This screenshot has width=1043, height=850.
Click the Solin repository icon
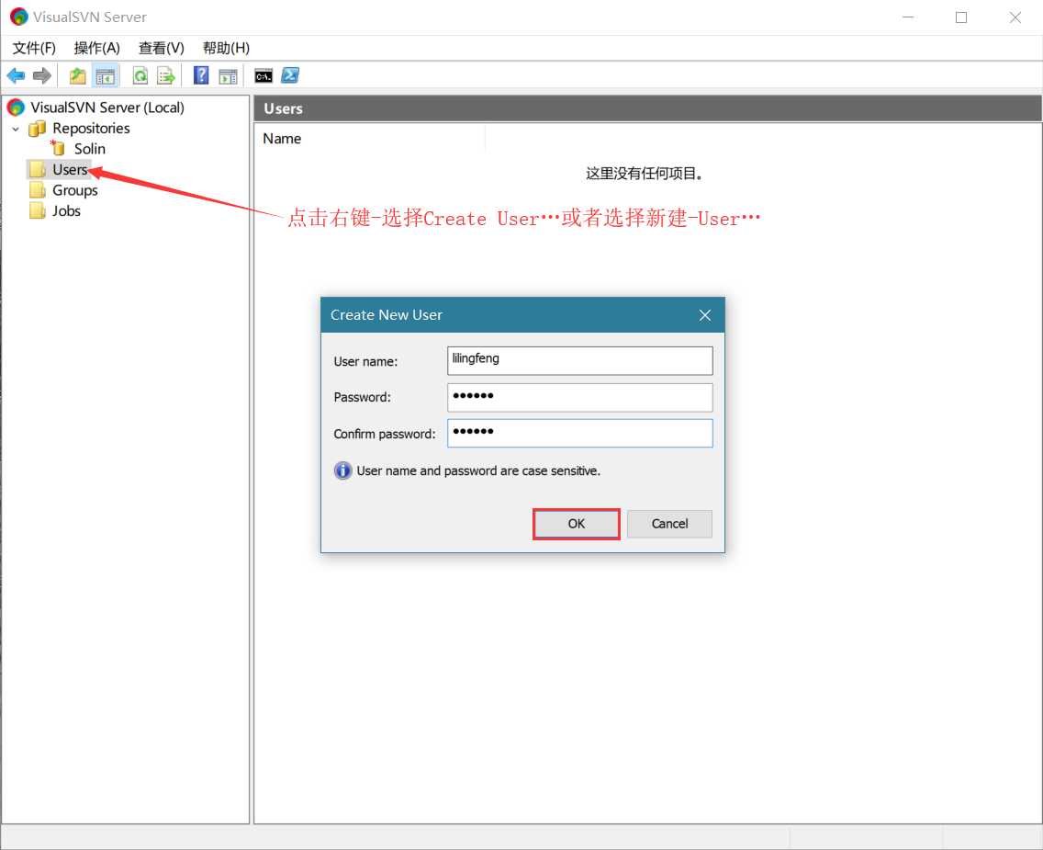pos(59,149)
